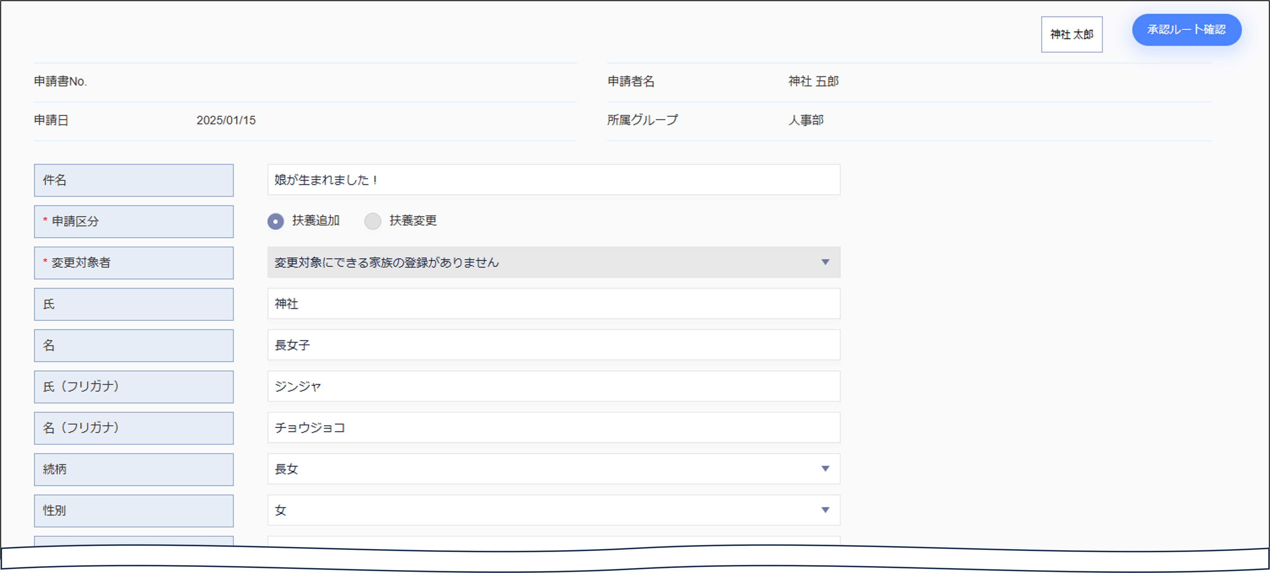Click the 扶養追加 label text
The height and width of the screenshot is (573, 1270).
click(315, 220)
